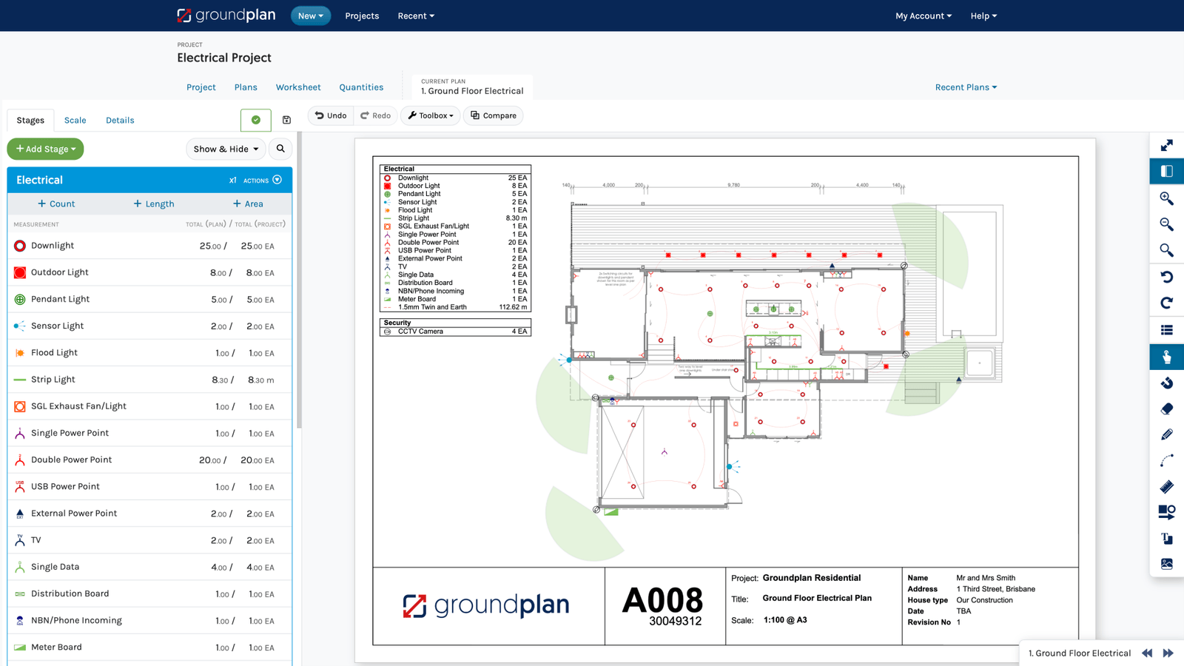Select the eraser tool

tap(1167, 408)
